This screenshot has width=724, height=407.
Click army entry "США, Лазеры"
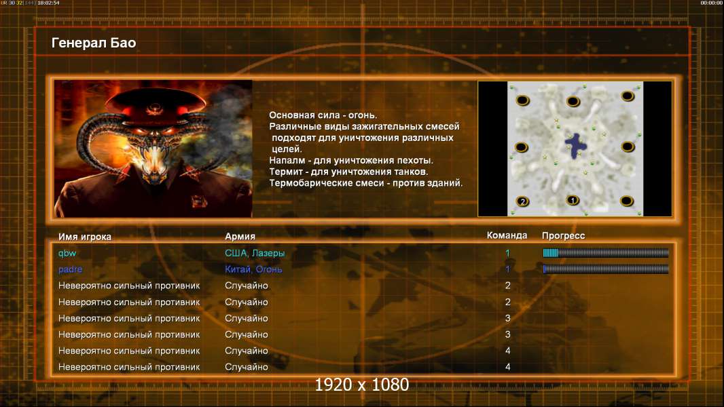coord(255,253)
